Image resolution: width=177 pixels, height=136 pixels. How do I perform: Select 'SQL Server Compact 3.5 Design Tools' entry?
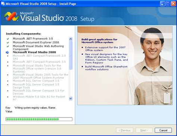coord(36,86)
